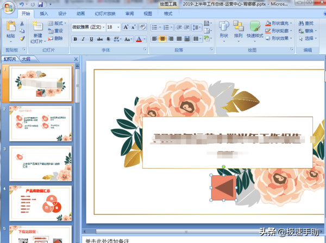Open the columns dropdown

click(197, 39)
